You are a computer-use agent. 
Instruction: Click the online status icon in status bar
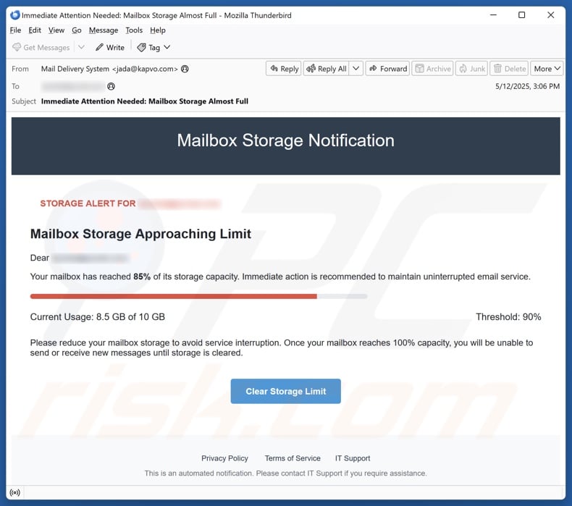[15, 492]
